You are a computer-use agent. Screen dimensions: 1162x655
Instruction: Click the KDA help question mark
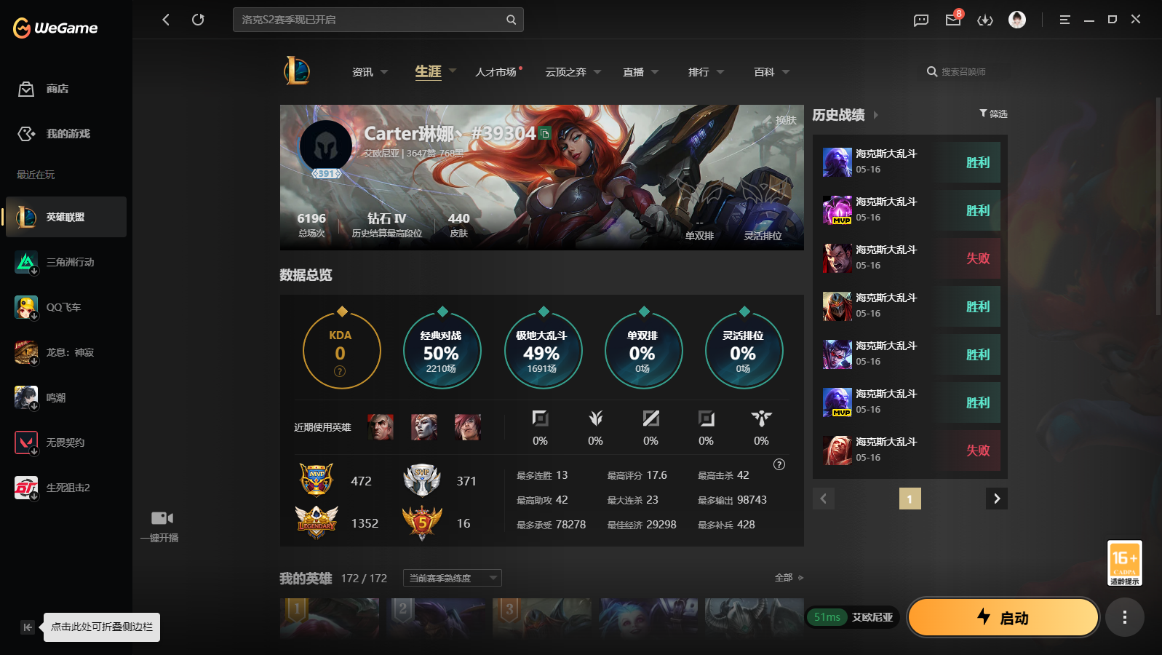coord(340,371)
